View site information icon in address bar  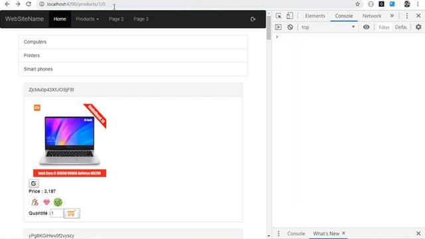tap(41, 4)
